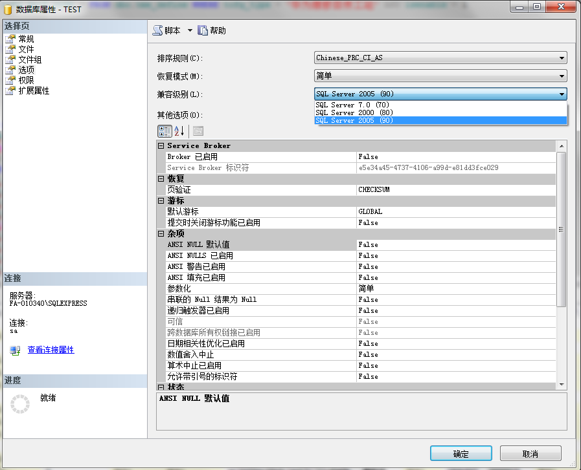Collapse the 恢复 section

[161, 178]
